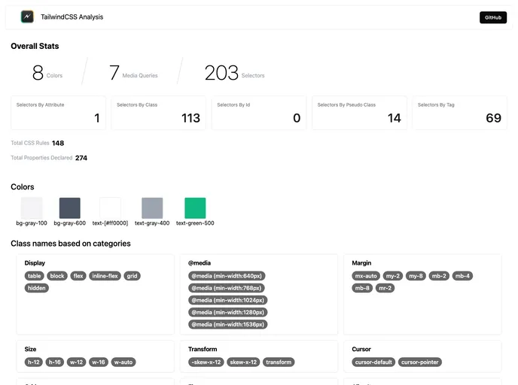Select the text-green-500 color swatch

click(x=195, y=208)
